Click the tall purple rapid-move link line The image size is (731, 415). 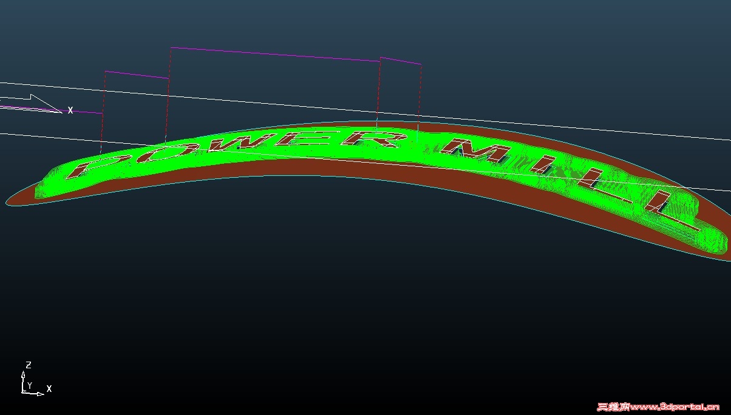coord(274,54)
